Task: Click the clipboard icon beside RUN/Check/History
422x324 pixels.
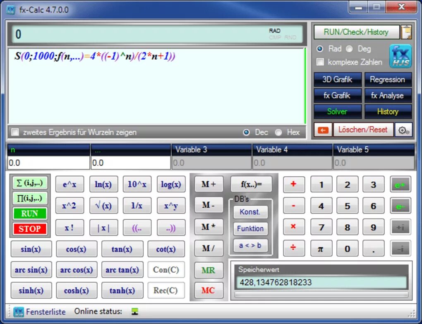Action: click(406, 33)
